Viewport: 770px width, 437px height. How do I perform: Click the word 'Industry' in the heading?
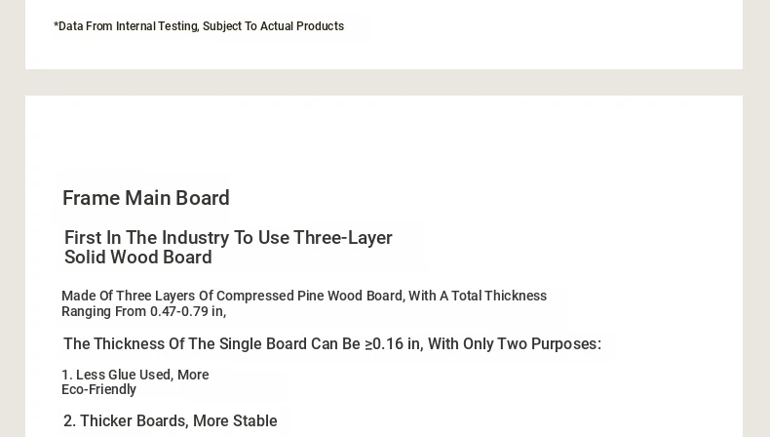(x=196, y=238)
